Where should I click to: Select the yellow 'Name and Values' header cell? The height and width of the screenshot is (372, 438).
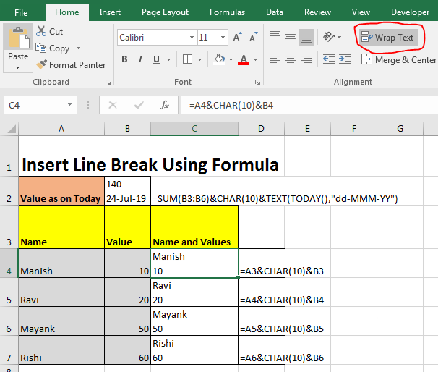pos(194,227)
